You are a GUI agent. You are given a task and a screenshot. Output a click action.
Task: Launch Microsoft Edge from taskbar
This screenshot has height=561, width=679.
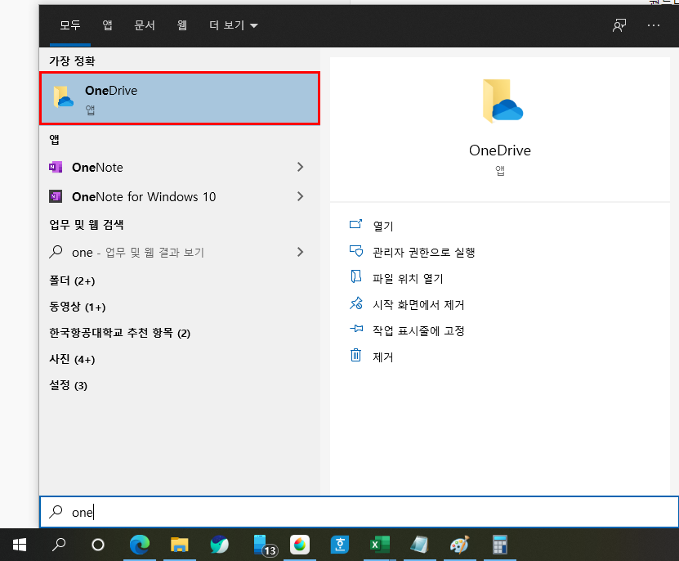(x=140, y=545)
